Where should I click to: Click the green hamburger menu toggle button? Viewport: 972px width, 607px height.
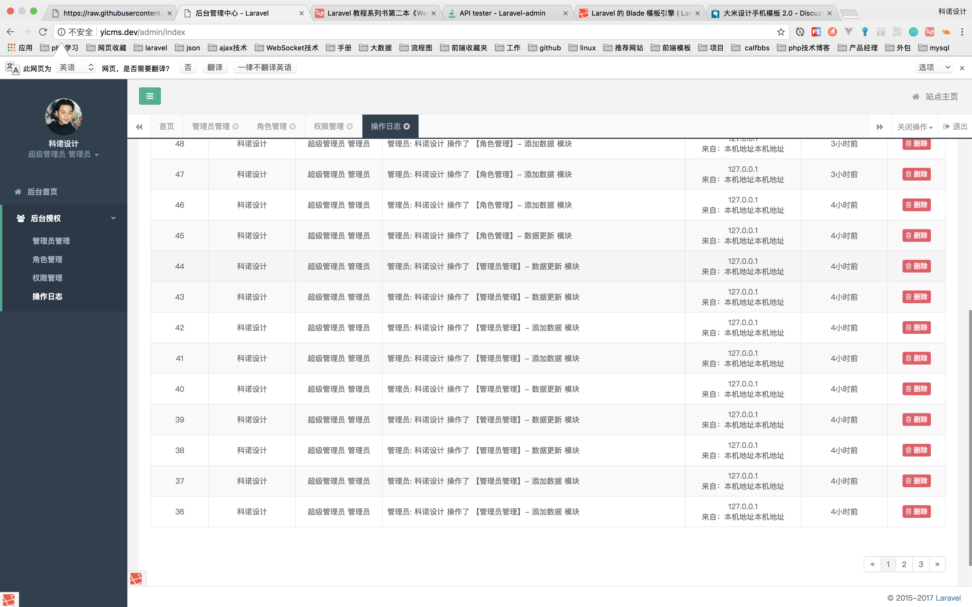point(150,96)
